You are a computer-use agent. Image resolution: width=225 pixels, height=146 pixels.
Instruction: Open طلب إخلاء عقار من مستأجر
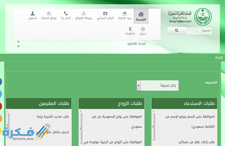point(197,142)
